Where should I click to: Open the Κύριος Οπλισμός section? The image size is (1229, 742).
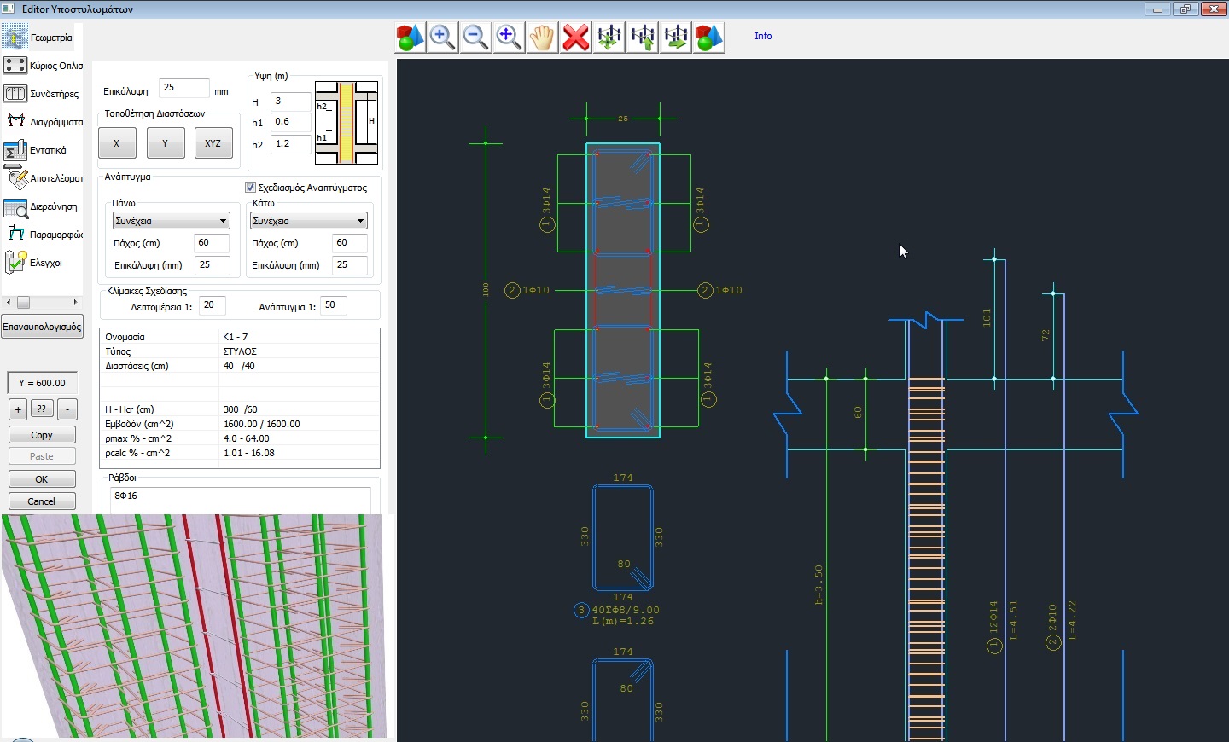(x=42, y=66)
